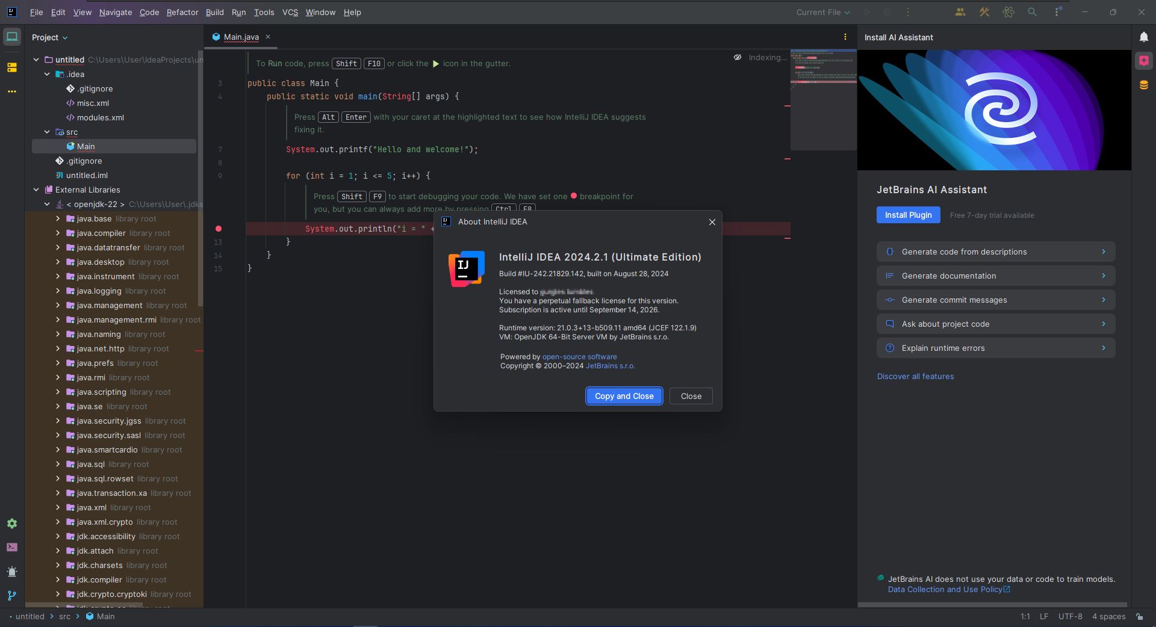
Task: Click Generate code from descriptions row
Action: pos(996,252)
